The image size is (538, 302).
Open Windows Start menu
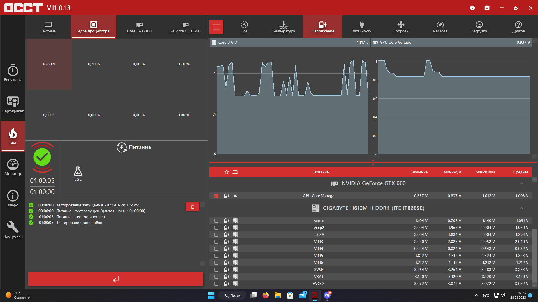(x=211, y=295)
